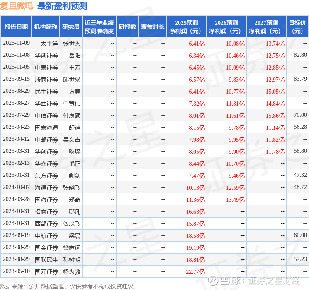Click analyst 樊志远
The height and width of the screenshot is (290, 309).
point(71,248)
